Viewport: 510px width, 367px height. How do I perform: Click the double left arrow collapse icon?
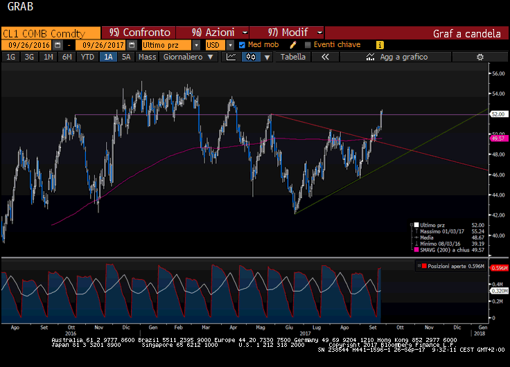tap(325, 57)
